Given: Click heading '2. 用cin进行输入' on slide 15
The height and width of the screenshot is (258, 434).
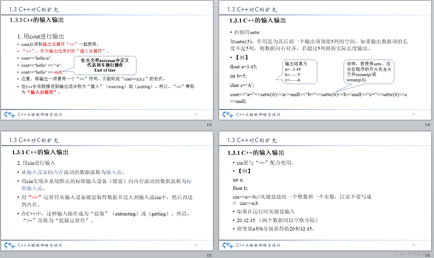Looking at the screenshot, I should pyautogui.click(x=36, y=163).
